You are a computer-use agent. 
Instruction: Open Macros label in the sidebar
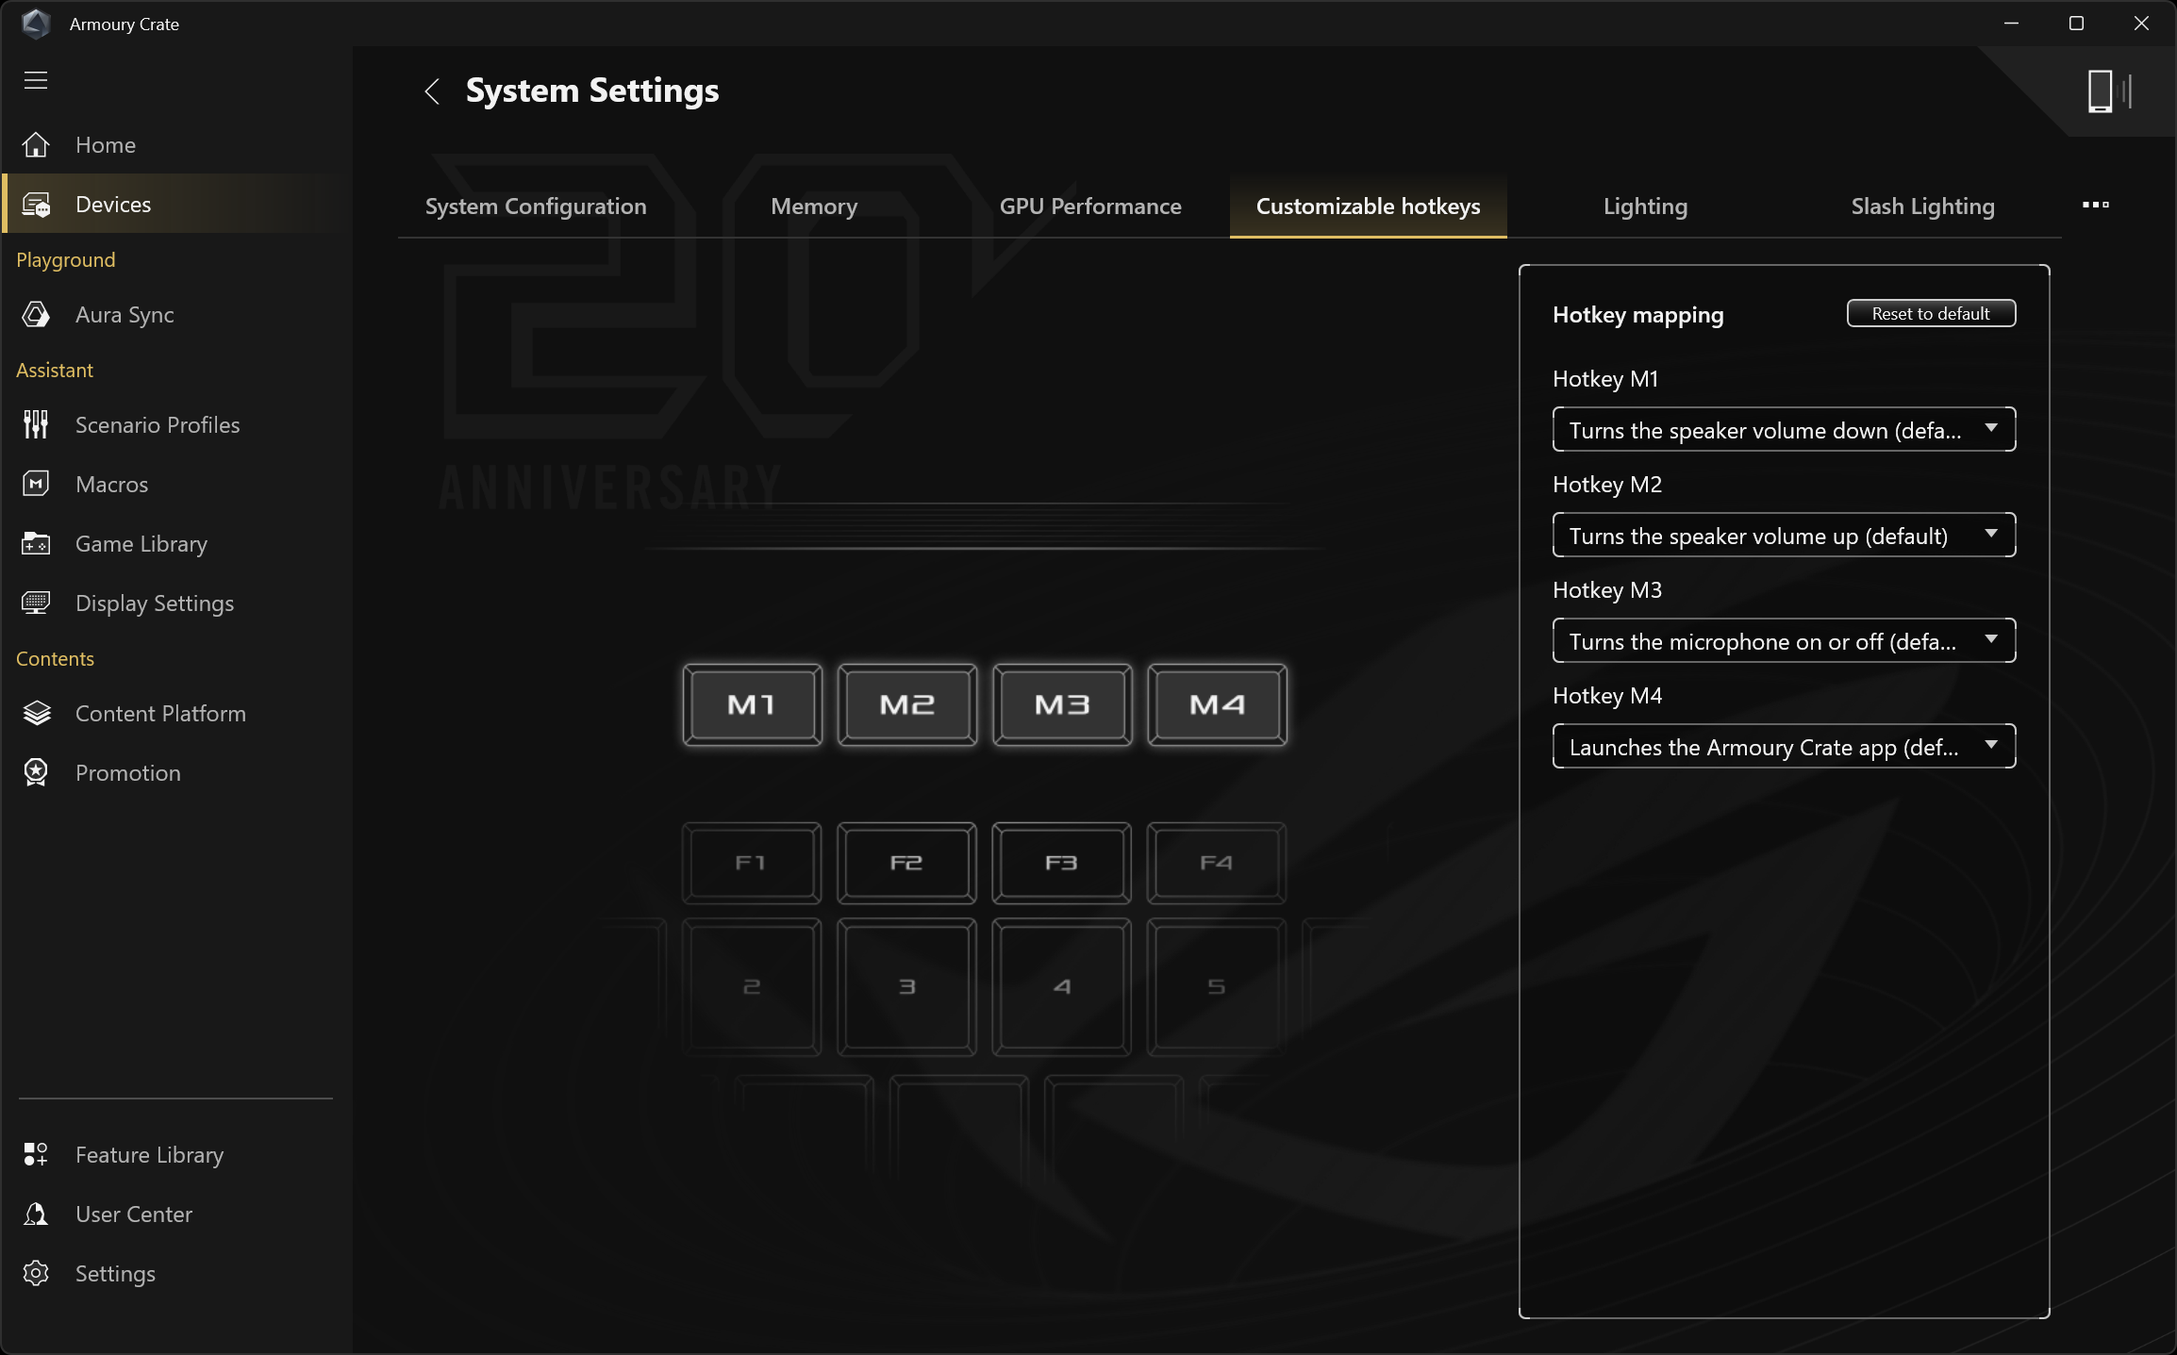pos(111,485)
